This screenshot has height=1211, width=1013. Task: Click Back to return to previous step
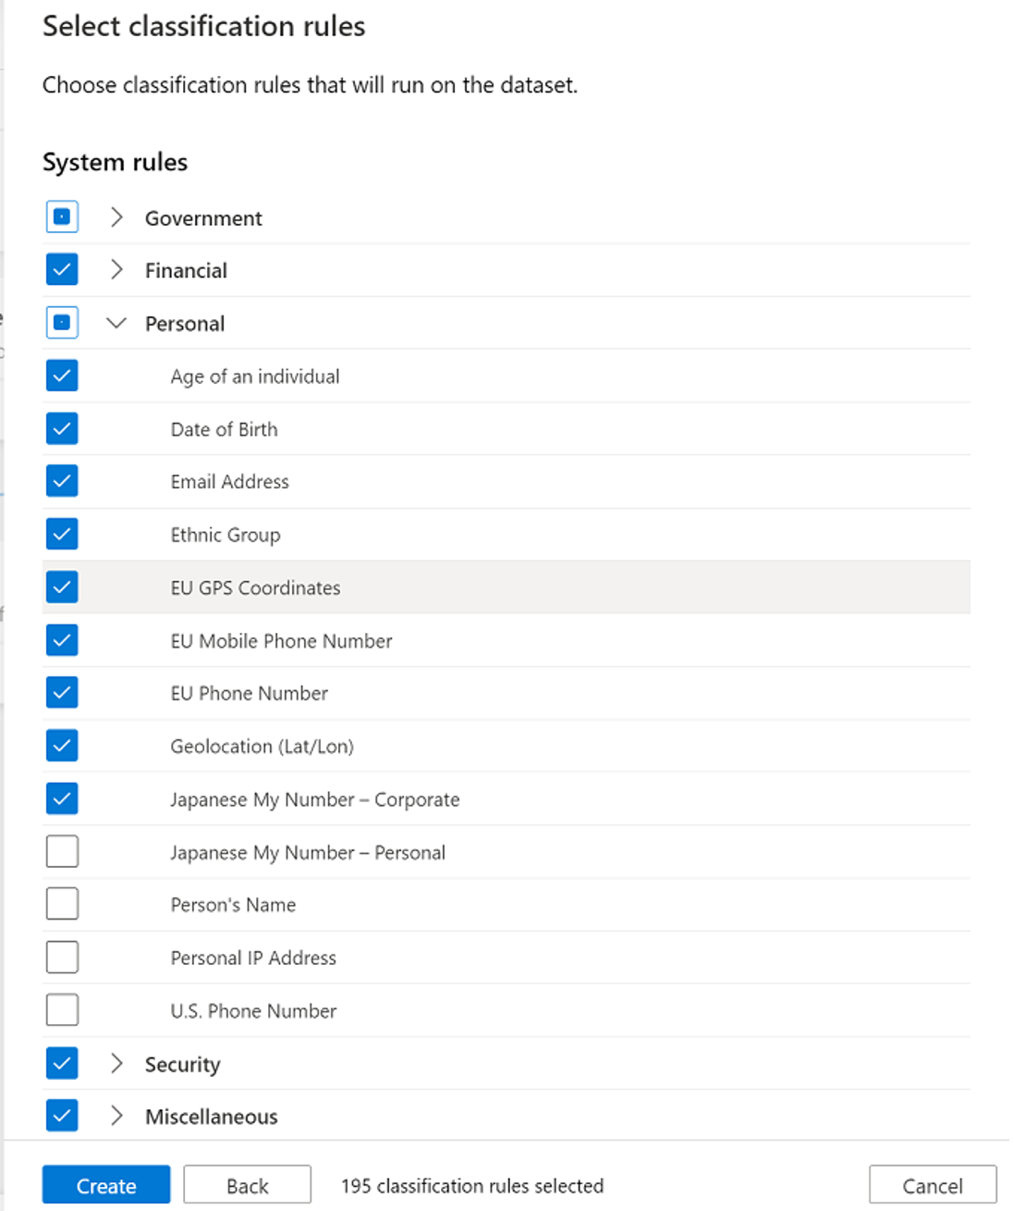click(247, 1185)
